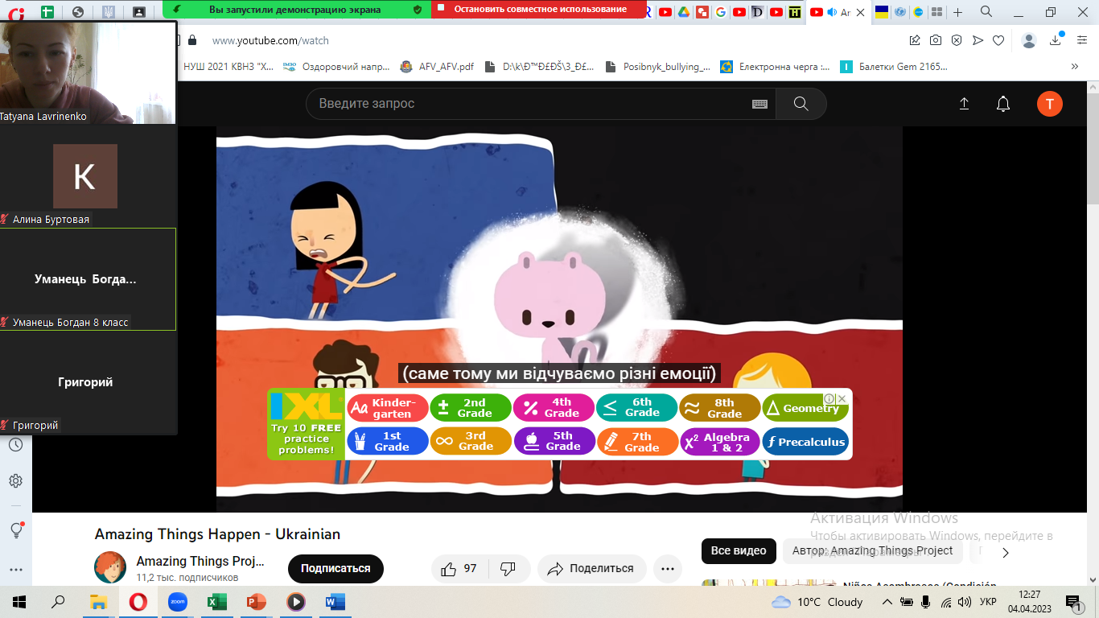Image resolution: width=1099 pixels, height=618 pixels.
Task: Select 'Автор: Amazing Things Project' chip
Action: pyautogui.click(x=872, y=551)
